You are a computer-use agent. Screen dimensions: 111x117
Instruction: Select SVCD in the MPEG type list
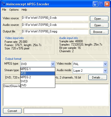coord(38,81)
